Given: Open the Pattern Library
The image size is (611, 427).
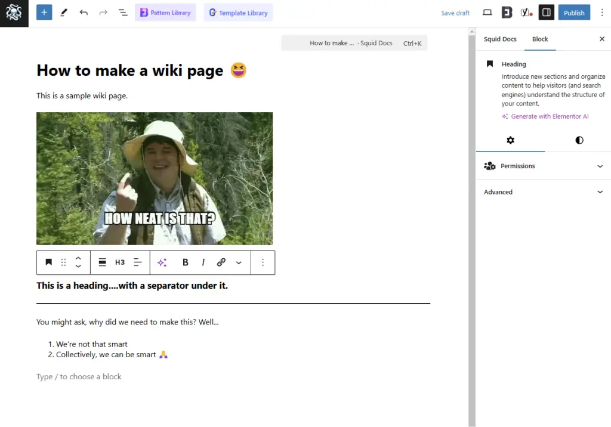Looking at the screenshot, I should 165,13.
